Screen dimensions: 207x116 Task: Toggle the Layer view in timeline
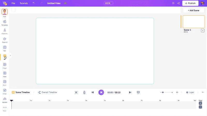(190, 92)
